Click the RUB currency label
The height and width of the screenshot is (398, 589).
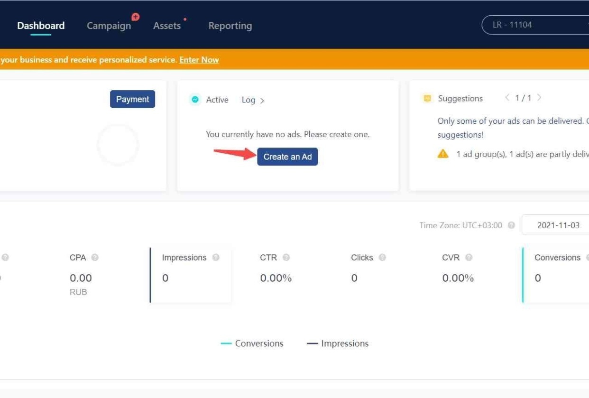click(78, 292)
